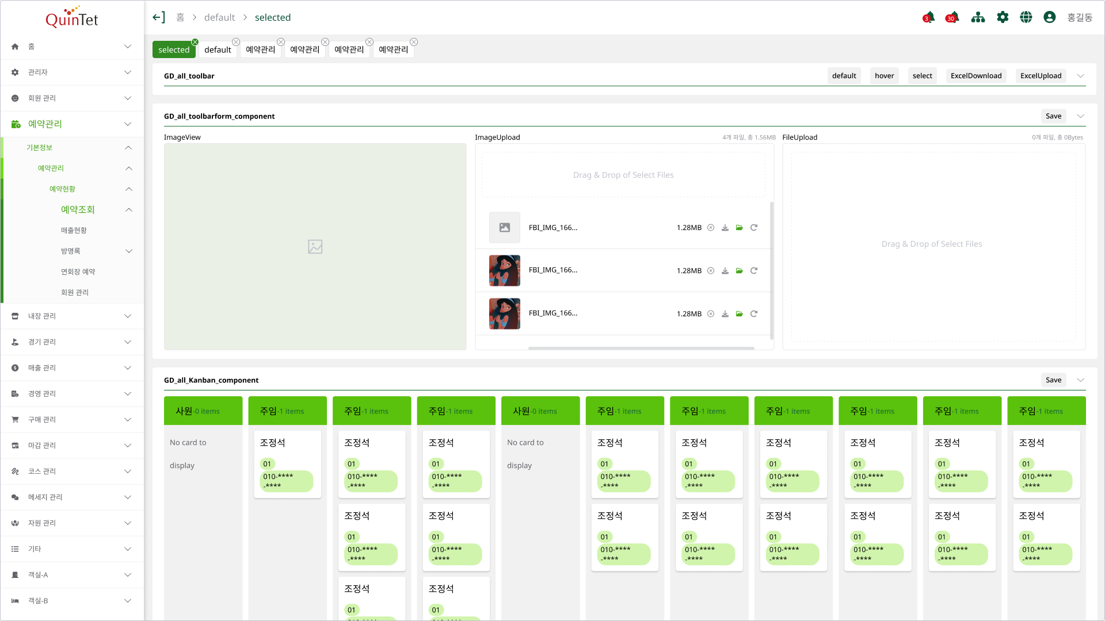Image resolution: width=1105 pixels, height=621 pixels.
Task: Click refresh icon on the last FBI_IMG file
Action: click(x=754, y=314)
